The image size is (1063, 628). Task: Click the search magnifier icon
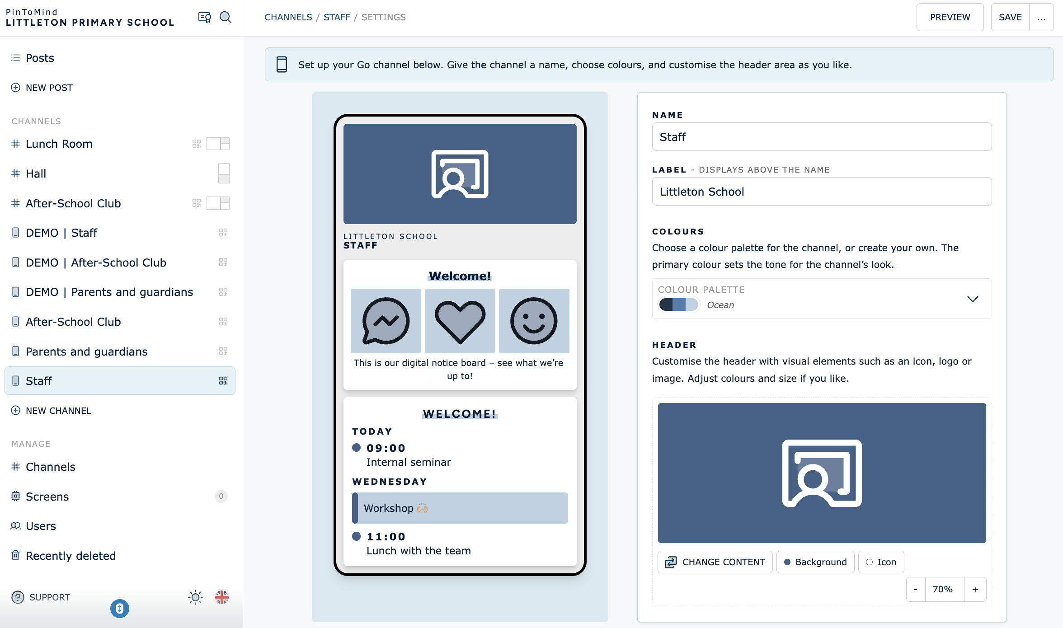225,17
